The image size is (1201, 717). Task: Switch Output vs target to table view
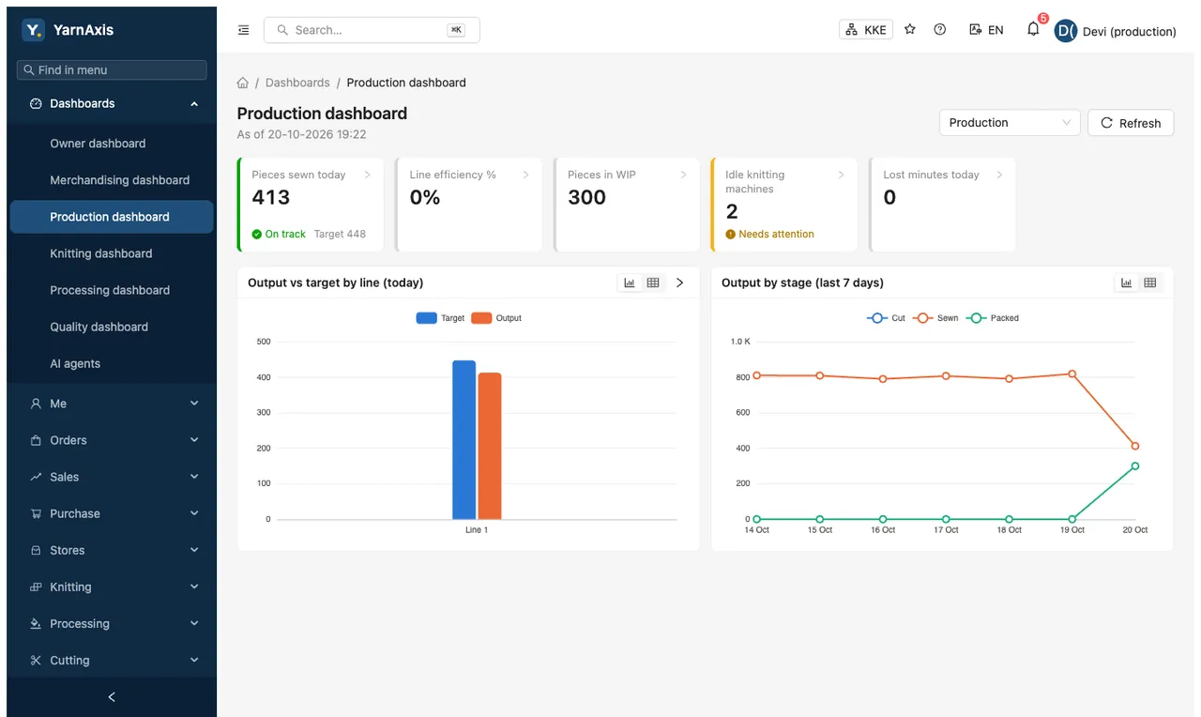pos(653,282)
